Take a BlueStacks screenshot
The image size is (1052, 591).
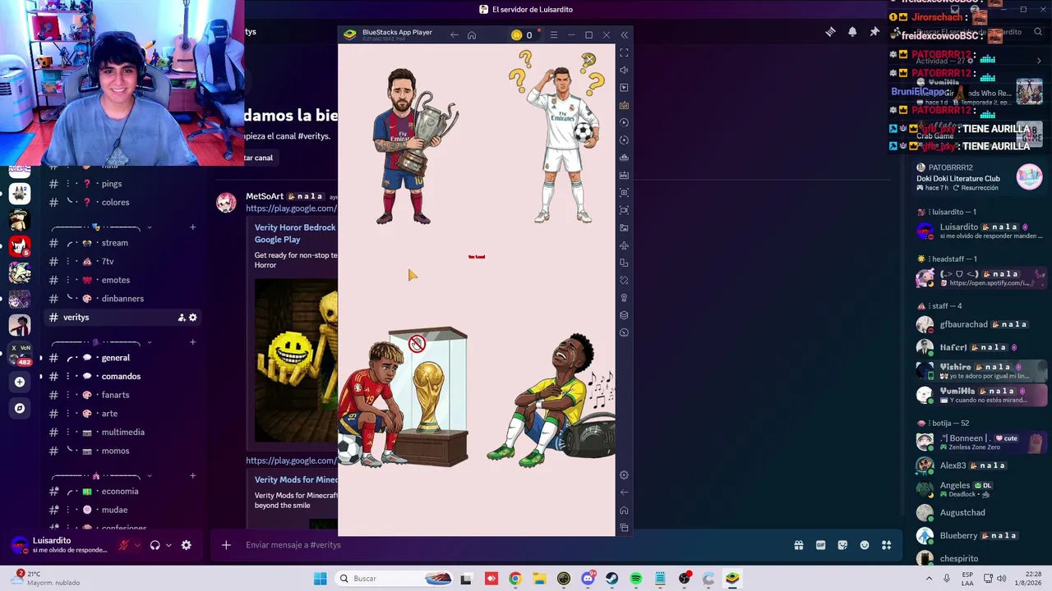[x=624, y=193]
